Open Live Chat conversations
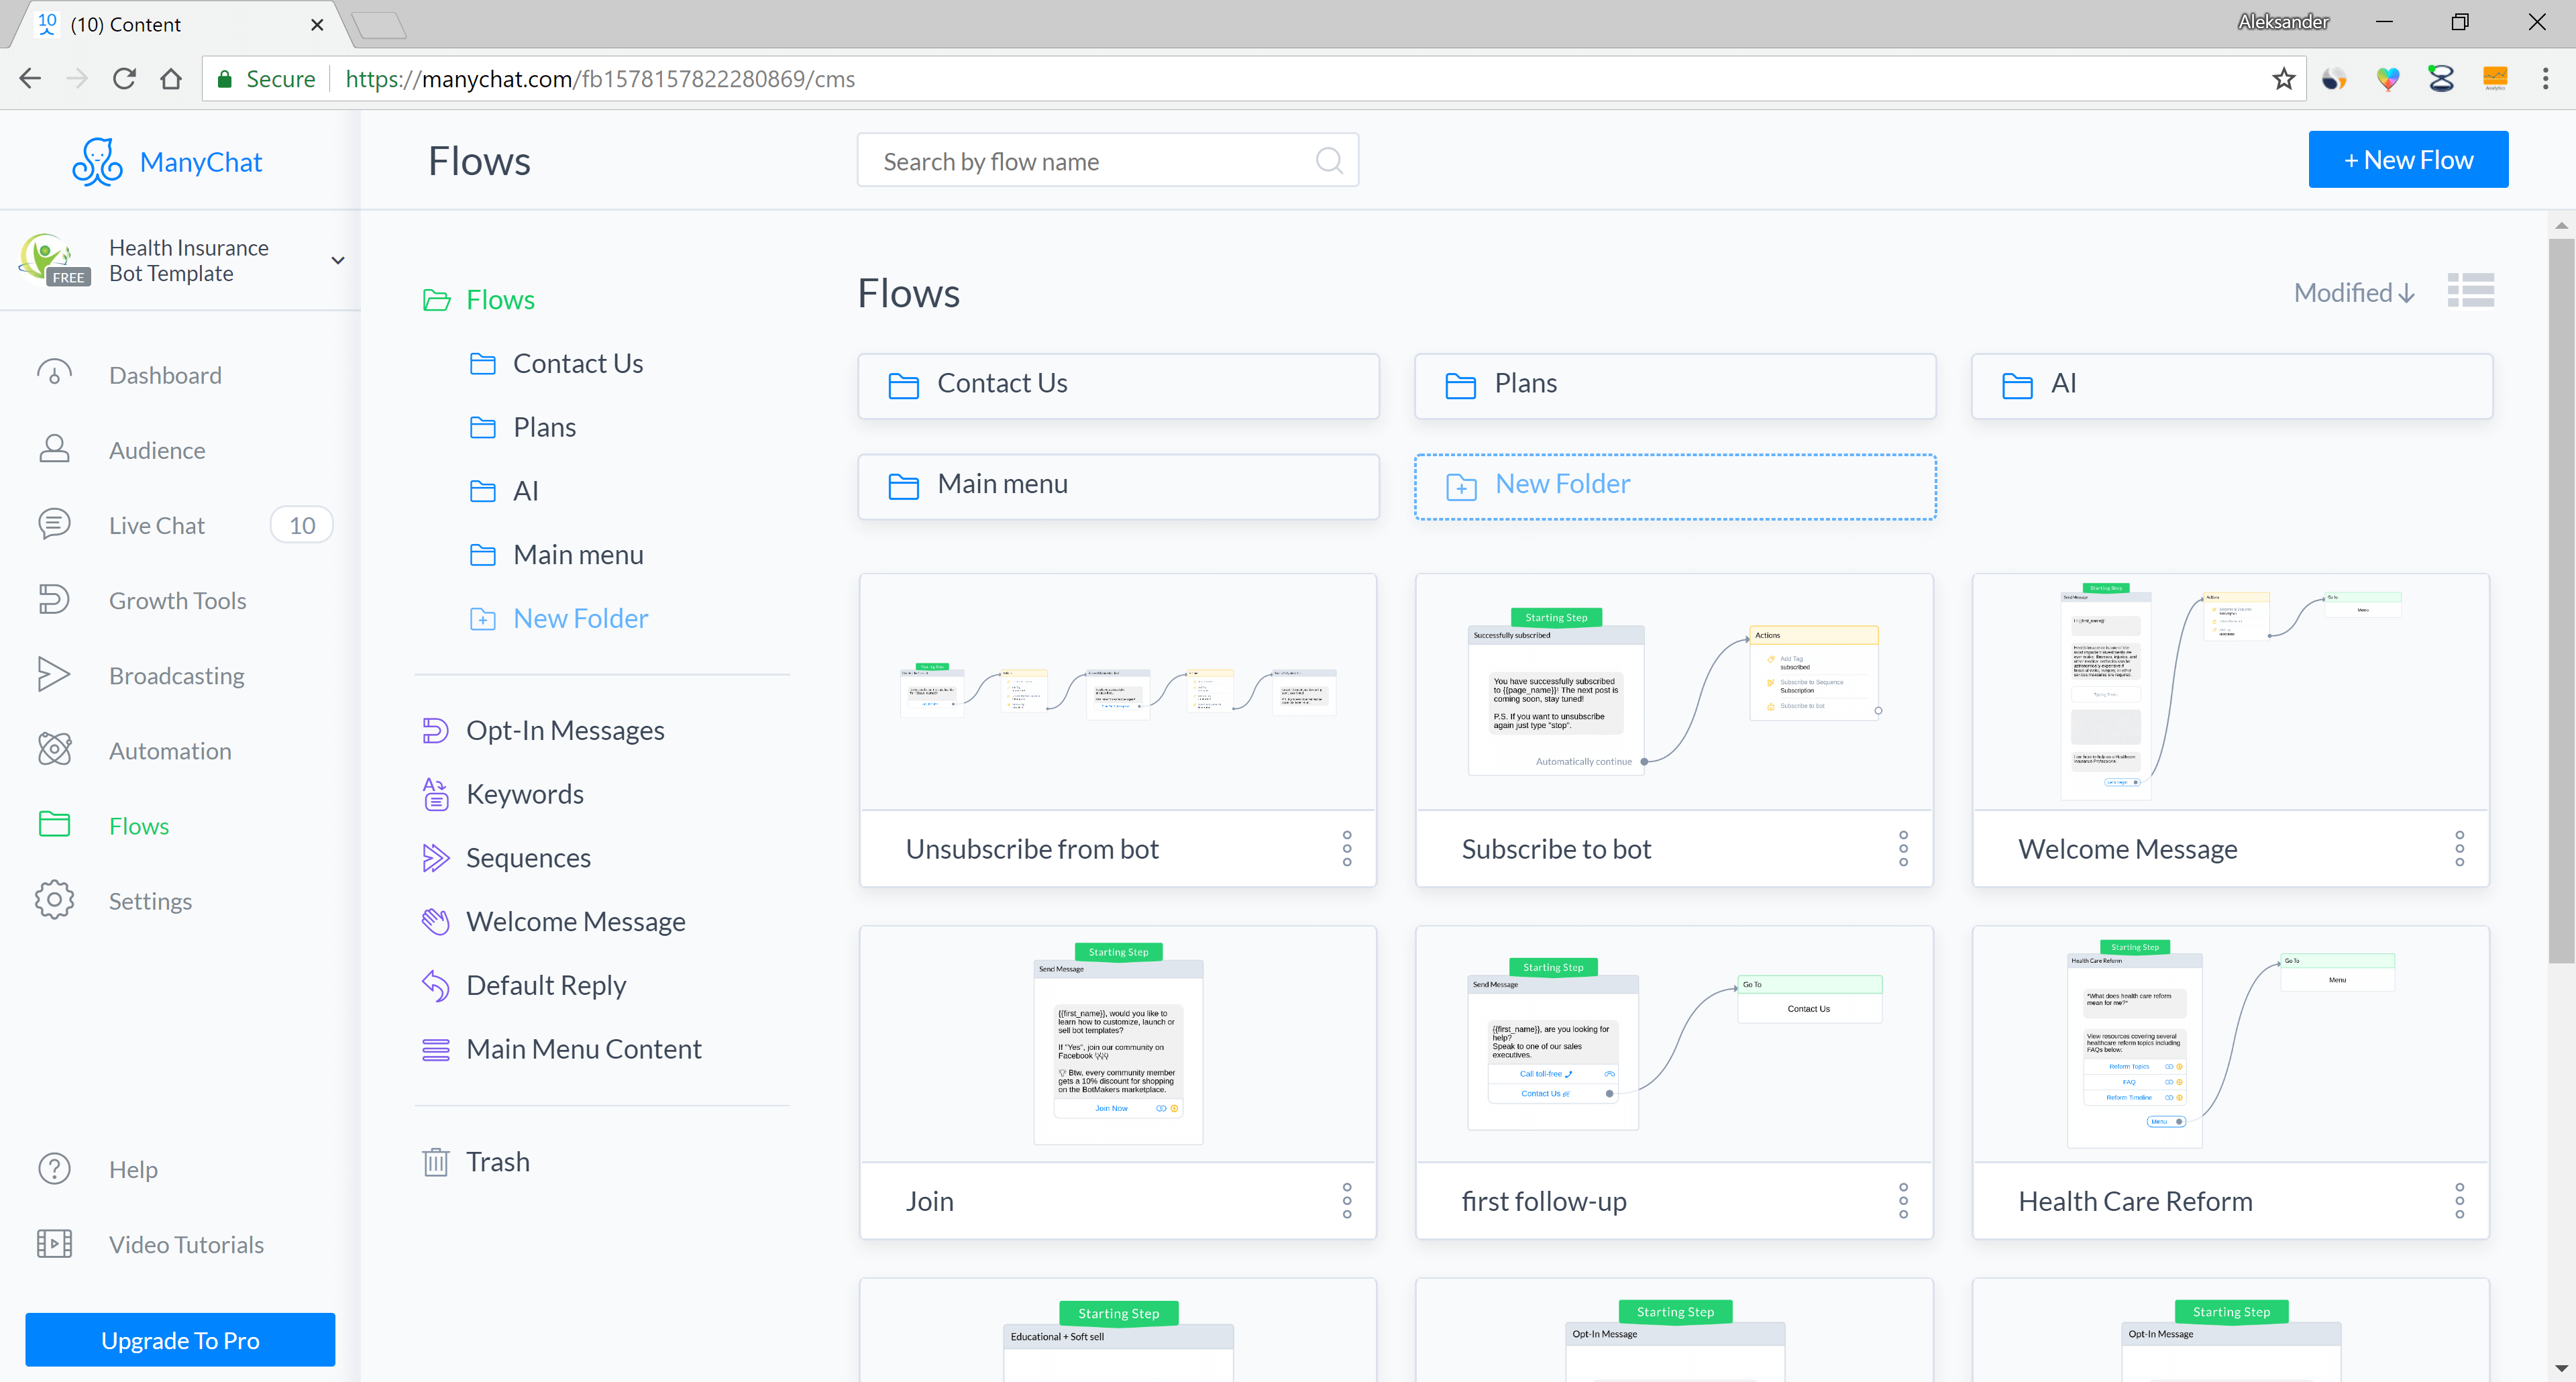 tap(157, 525)
